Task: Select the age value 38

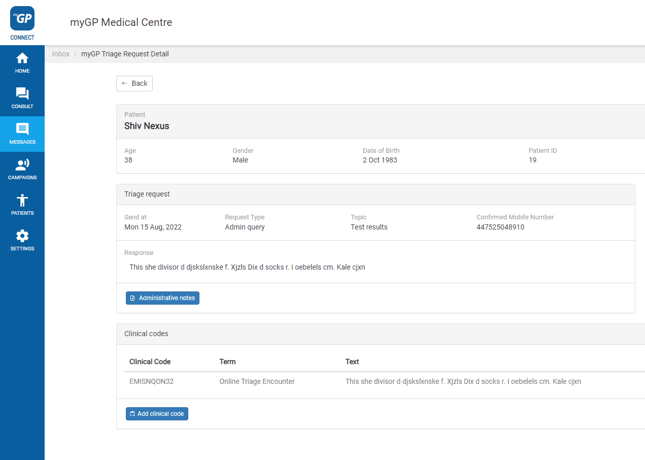Action: pyautogui.click(x=128, y=160)
